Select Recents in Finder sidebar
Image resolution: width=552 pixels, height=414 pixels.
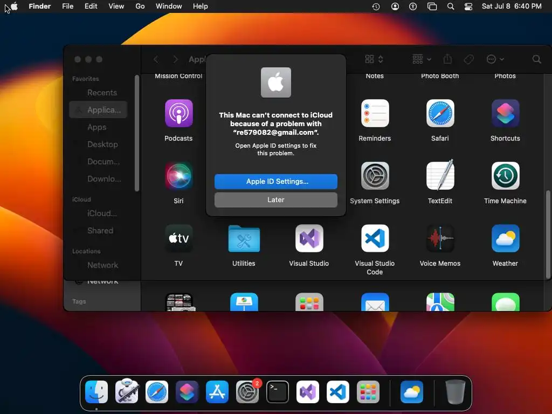[x=98, y=93]
